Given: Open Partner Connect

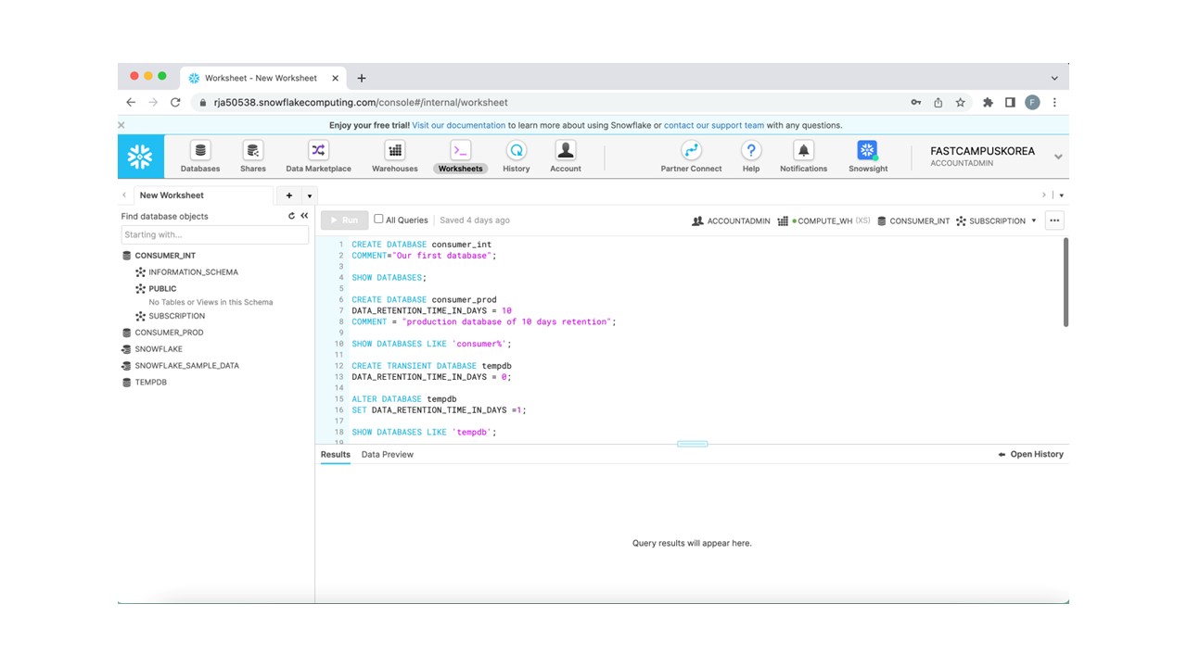Looking at the screenshot, I should click(691, 157).
